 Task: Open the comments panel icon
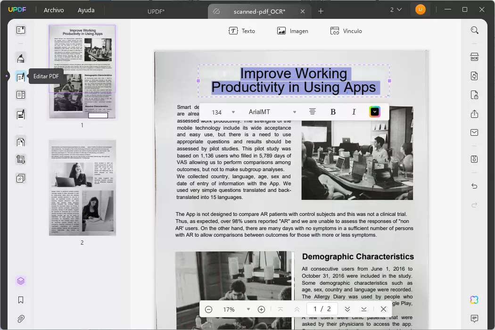coord(474,318)
